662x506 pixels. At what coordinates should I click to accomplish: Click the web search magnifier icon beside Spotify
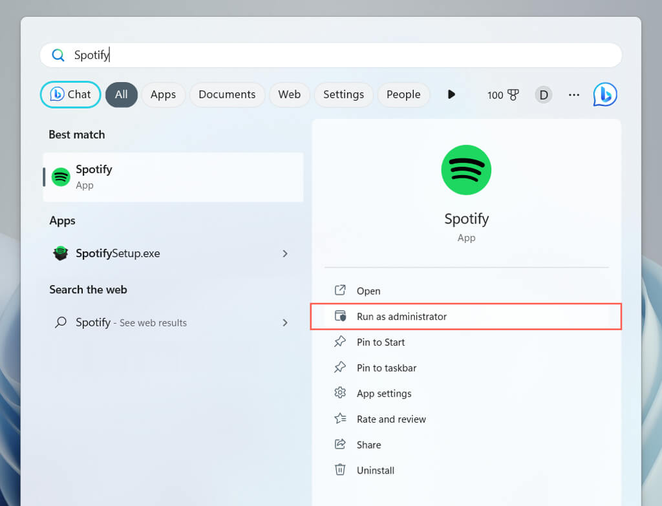pyautogui.click(x=61, y=322)
